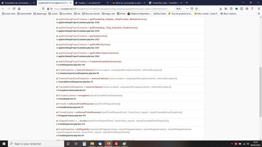This screenshot has width=262, height=147.
Task: Close the Fastbay 1 tab
Action: [107, 3]
